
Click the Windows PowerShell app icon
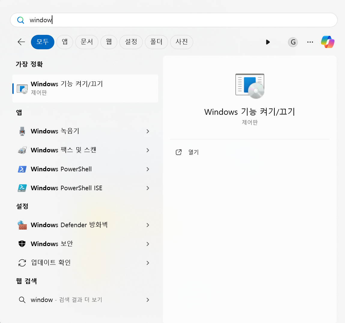22,169
